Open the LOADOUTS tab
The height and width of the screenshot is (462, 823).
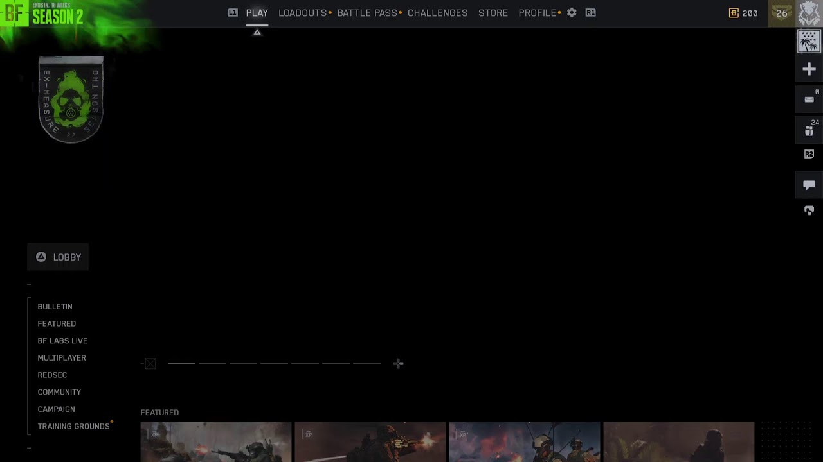coord(302,13)
